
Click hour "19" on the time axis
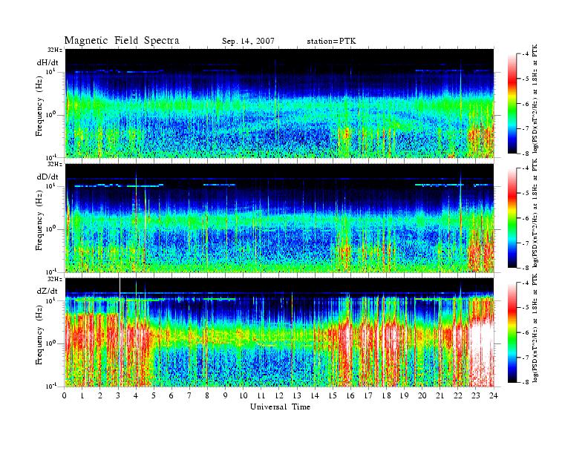point(404,395)
